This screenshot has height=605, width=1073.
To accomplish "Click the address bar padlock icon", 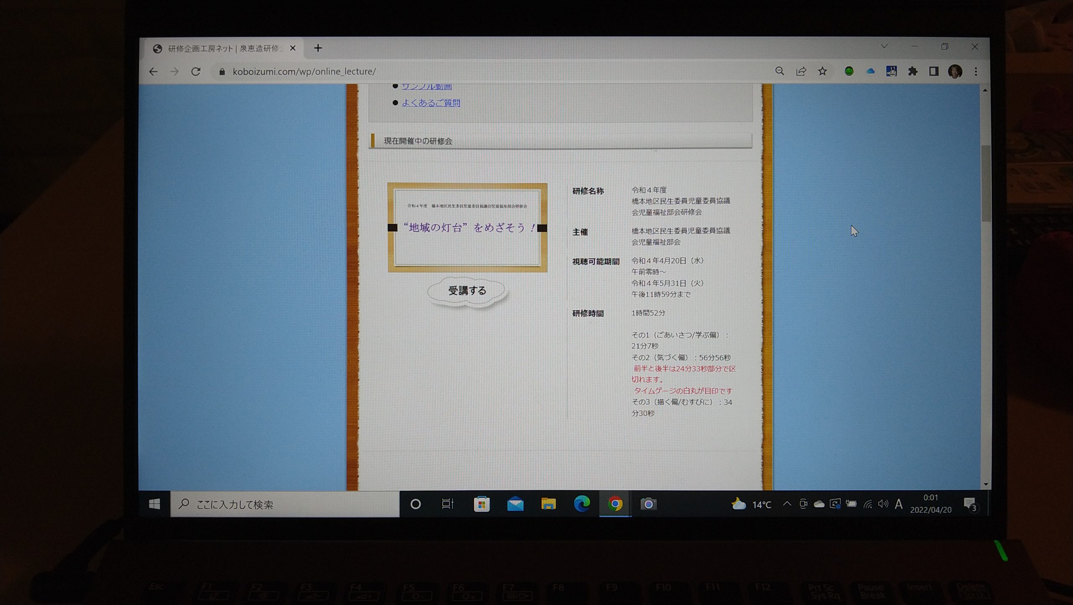I will click(222, 72).
